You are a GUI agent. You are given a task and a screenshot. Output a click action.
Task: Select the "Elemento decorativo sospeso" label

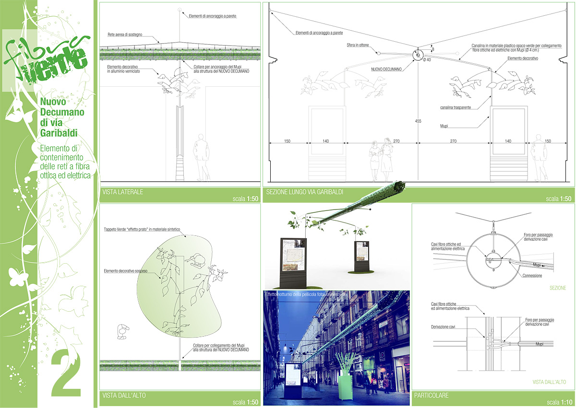coord(126,271)
